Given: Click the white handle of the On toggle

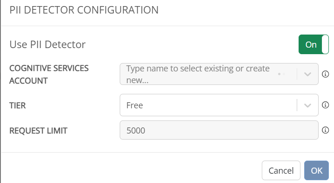Looking at the screenshot, I should coord(325,44).
